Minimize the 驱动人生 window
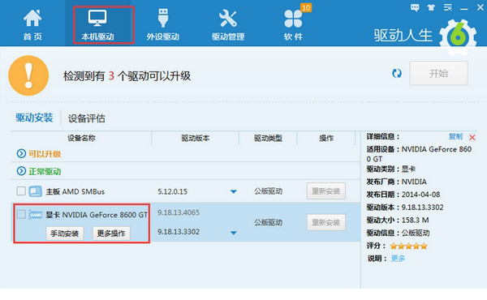This screenshot has height=300, width=487. click(x=464, y=9)
